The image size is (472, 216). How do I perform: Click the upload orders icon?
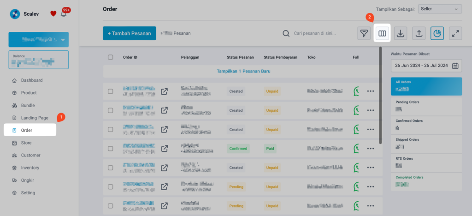[419, 33]
